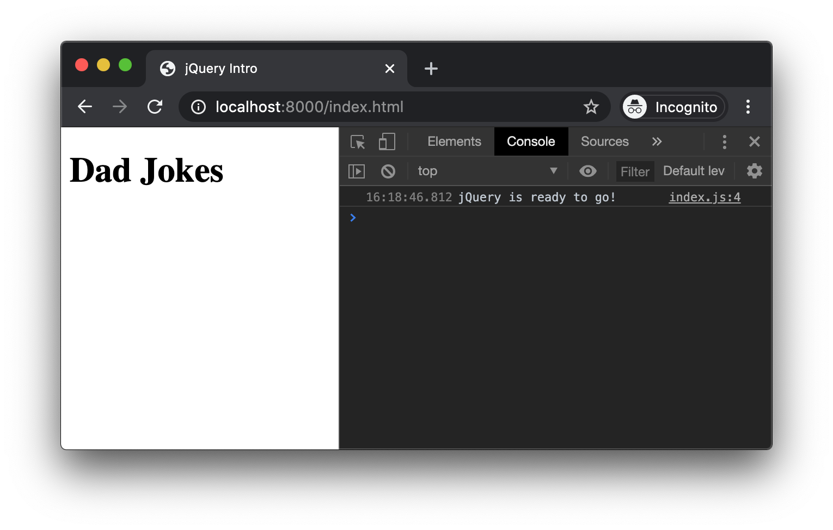Clear the console with the ban icon

pyautogui.click(x=388, y=171)
